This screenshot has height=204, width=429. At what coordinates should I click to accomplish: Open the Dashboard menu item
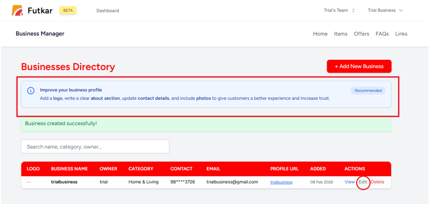pos(108,11)
